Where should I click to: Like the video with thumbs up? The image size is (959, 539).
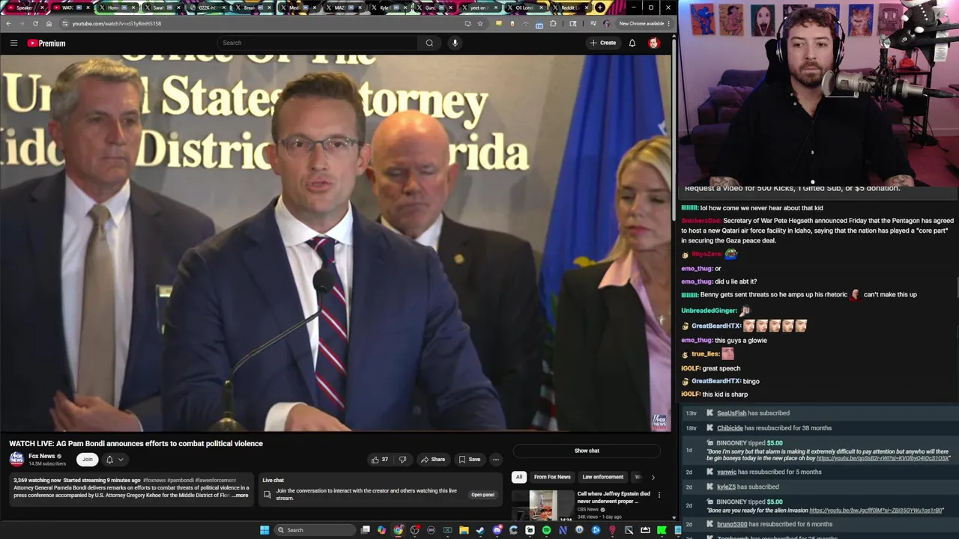380,460
